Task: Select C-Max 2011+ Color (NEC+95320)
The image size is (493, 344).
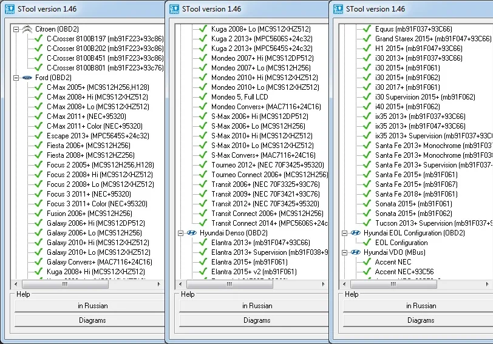Action: [95, 126]
